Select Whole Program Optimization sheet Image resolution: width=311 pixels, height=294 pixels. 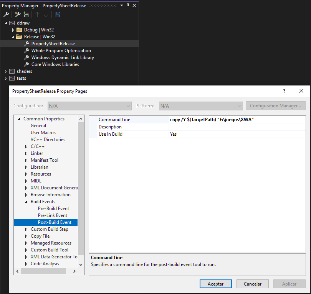[61, 51]
